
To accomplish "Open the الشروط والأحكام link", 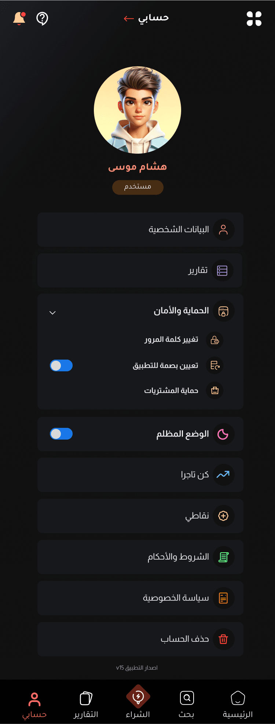I will 140,557.
